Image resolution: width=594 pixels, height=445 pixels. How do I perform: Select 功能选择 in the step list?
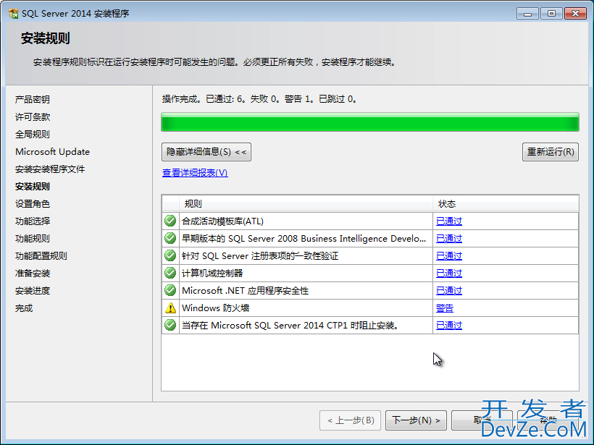(32, 221)
